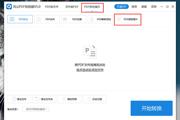Choose the PDF压缩 compress icon
Image resolution: width=180 pixels, height=120 pixels.
point(65,19)
